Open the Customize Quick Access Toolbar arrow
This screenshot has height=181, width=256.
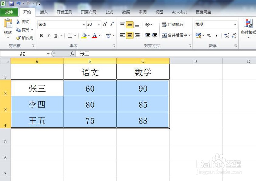click(39, 3)
